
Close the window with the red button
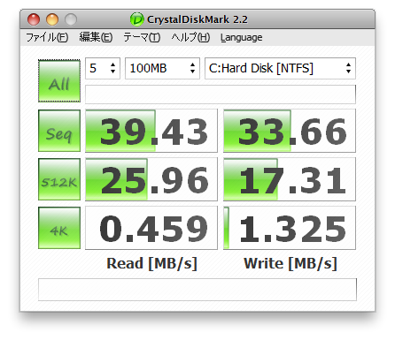(34, 19)
